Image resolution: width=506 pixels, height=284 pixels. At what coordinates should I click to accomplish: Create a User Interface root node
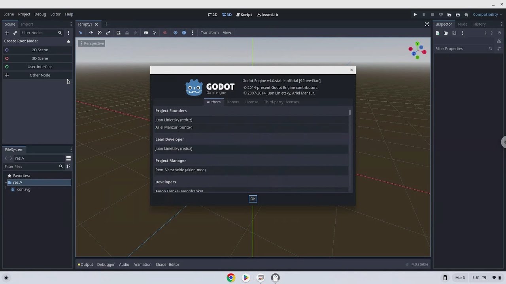pos(38,67)
